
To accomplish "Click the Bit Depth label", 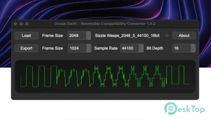I will click(155, 48).
